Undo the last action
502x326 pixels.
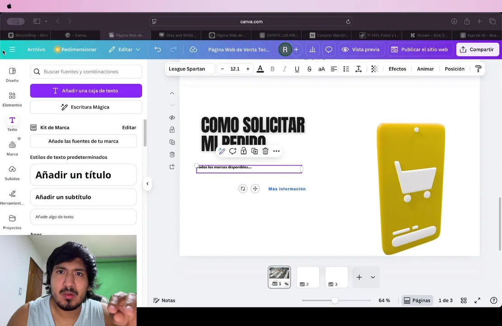157,49
